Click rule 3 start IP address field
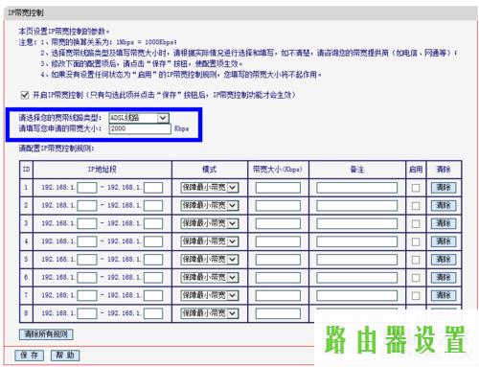The width and height of the screenshot is (479, 367). 87,223
